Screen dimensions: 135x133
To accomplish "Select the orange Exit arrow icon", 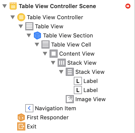I will (x=21, y=126).
